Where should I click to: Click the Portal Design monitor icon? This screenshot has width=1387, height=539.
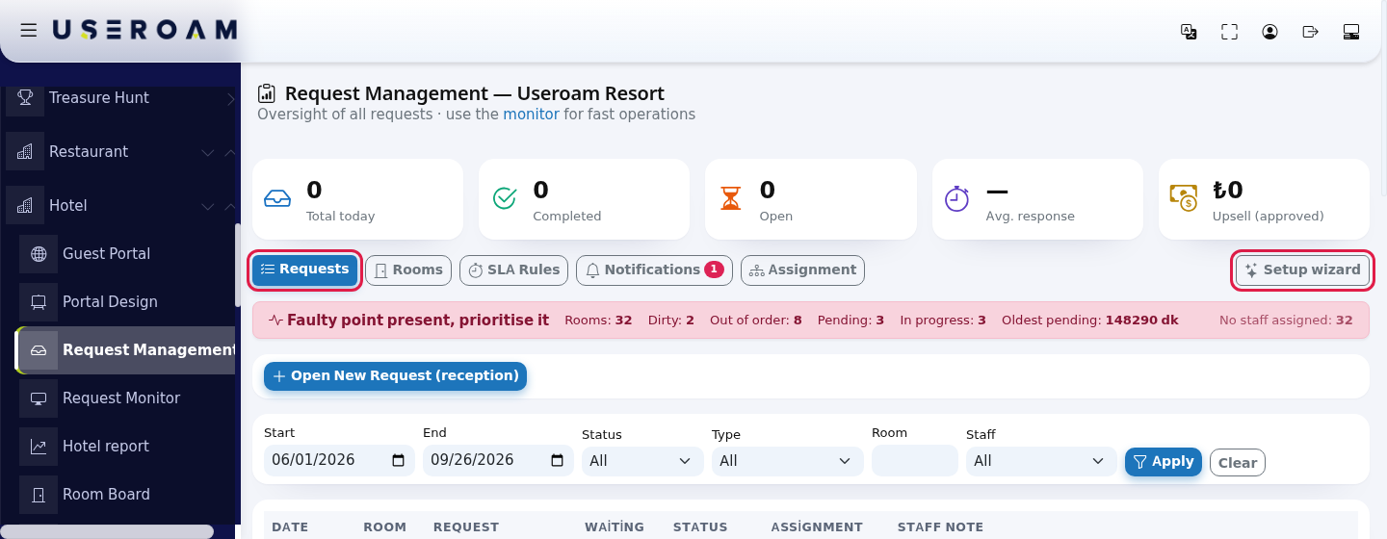[x=39, y=301]
